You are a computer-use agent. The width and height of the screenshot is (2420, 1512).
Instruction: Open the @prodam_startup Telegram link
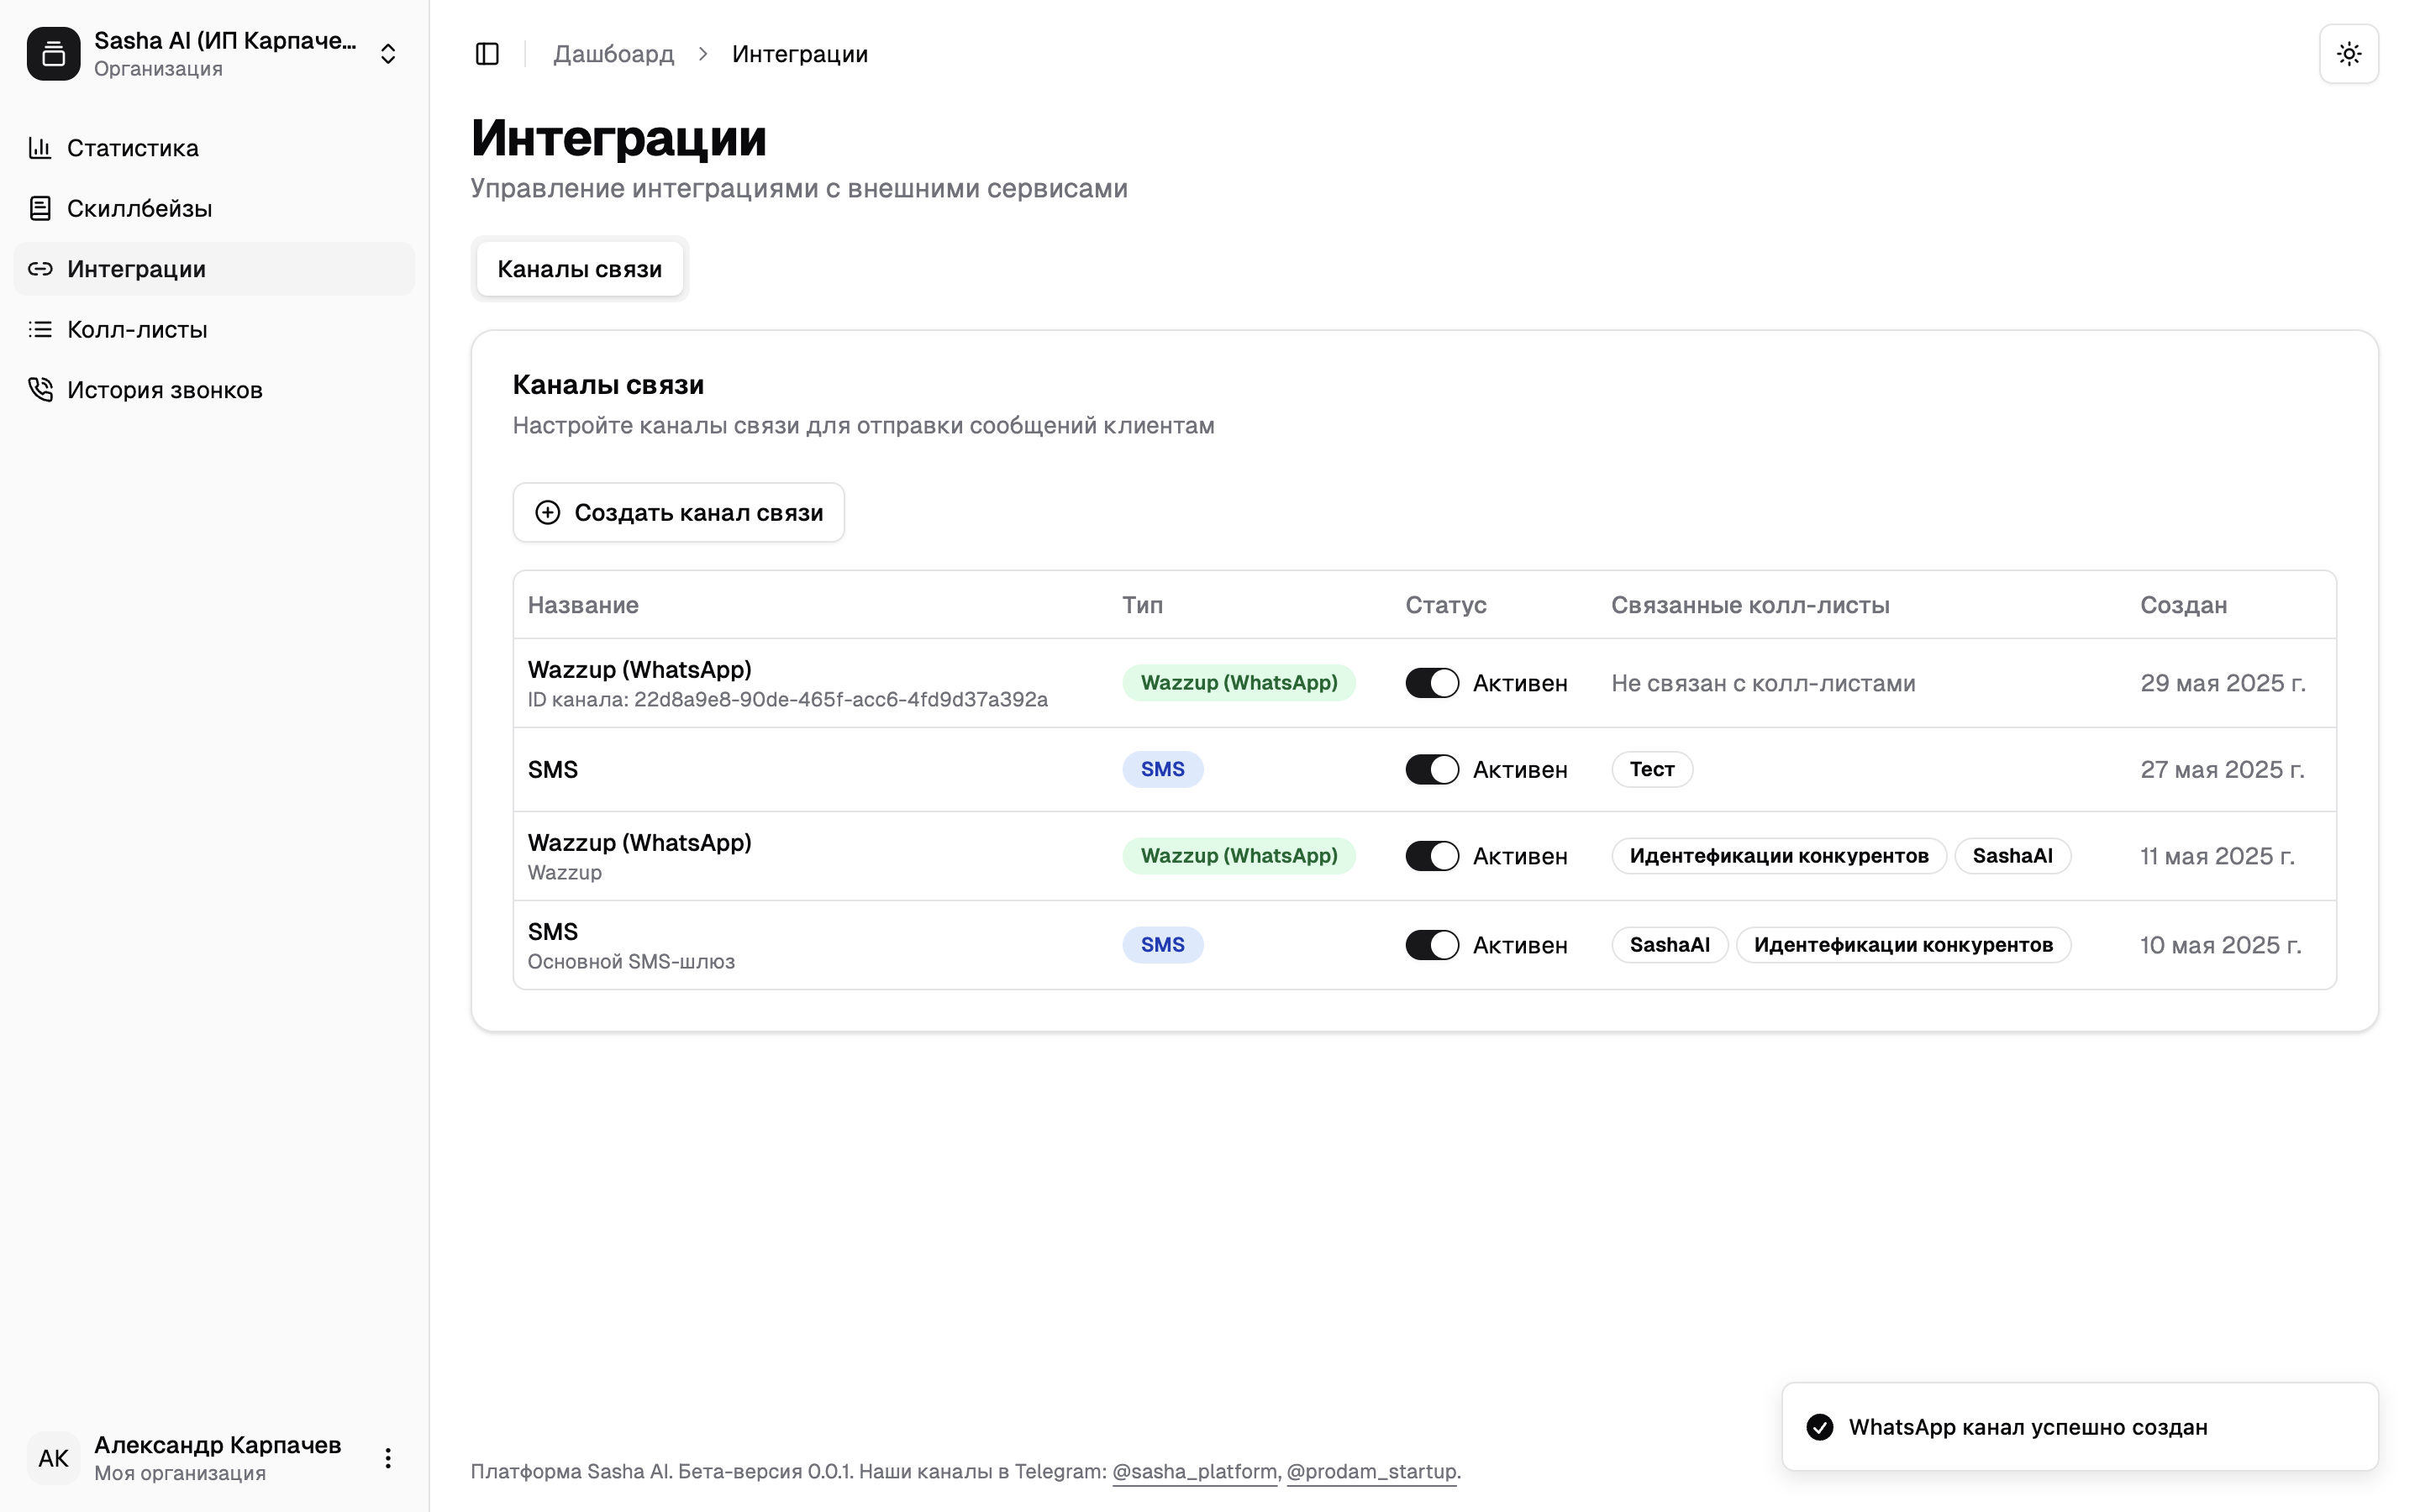(x=1370, y=1471)
